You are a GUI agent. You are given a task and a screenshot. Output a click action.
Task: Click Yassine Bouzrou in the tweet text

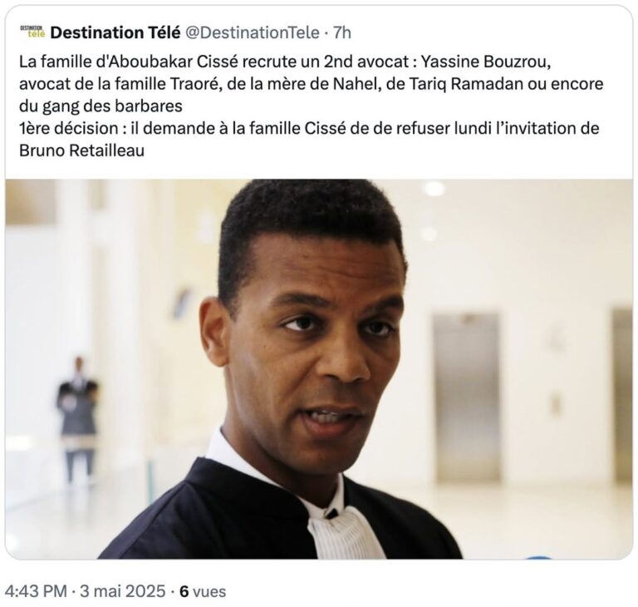coord(485,62)
